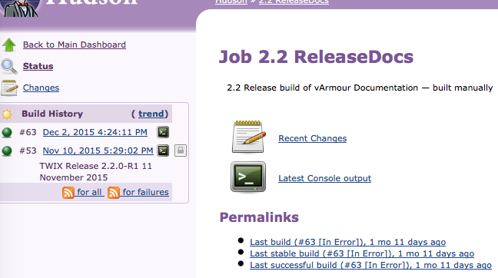Click the large Recent Changes notepad icon
The image size is (498, 278).
pos(249,137)
